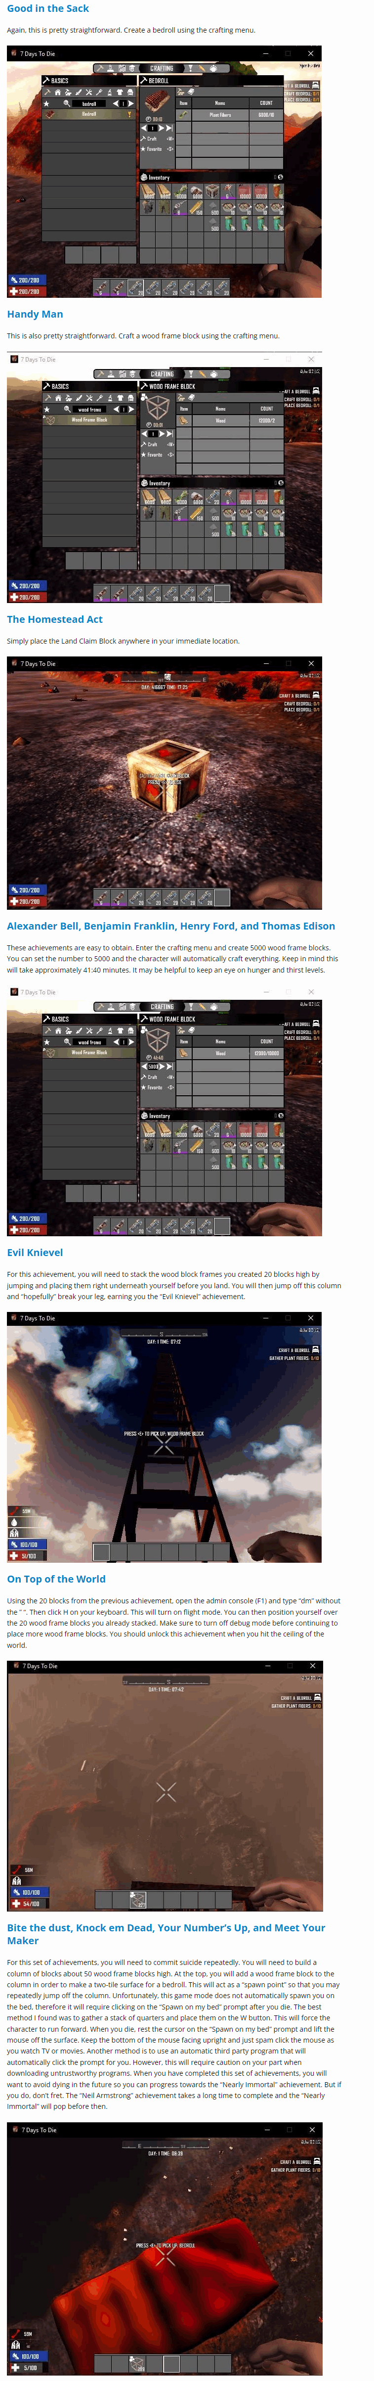This screenshot has height=2381, width=374.
Task: Select the Wood Frame Block recipe in the Handy Man list
Action: click(88, 420)
